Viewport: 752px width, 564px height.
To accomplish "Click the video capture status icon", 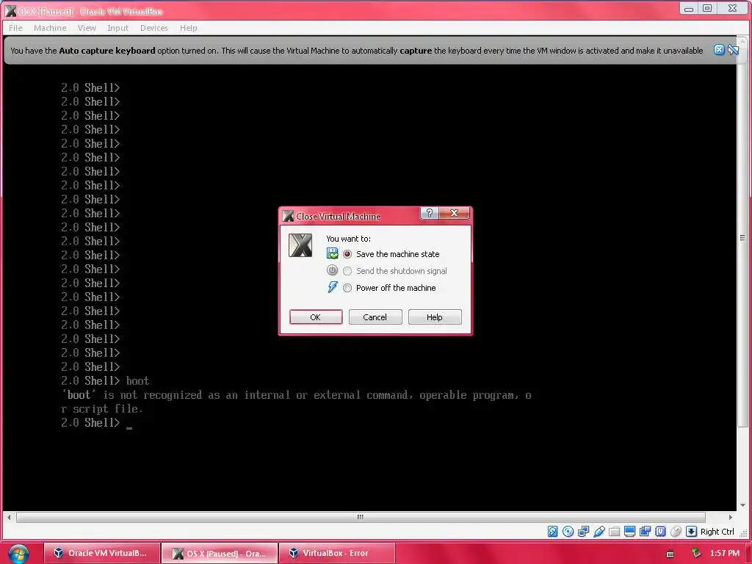I will (x=645, y=532).
